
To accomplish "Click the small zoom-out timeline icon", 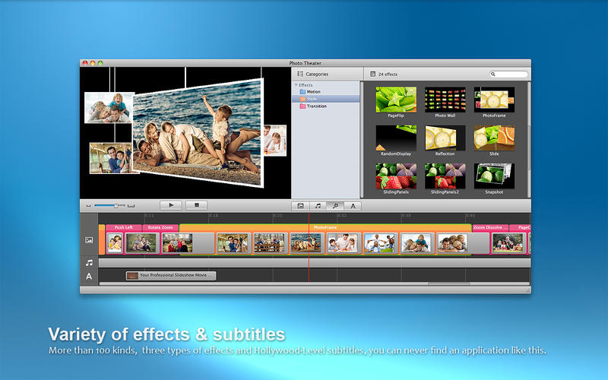I will (x=88, y=206).
